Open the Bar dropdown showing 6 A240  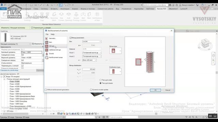pos(92,41)
